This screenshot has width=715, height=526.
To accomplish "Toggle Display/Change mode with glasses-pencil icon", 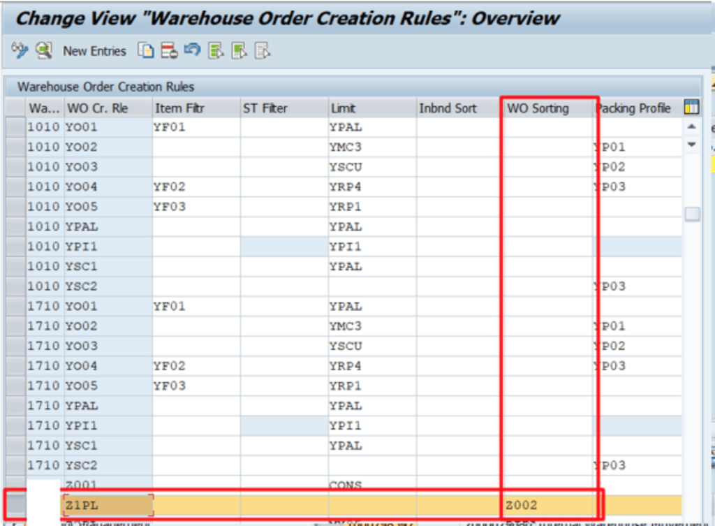I will click(x=20, y=50).
